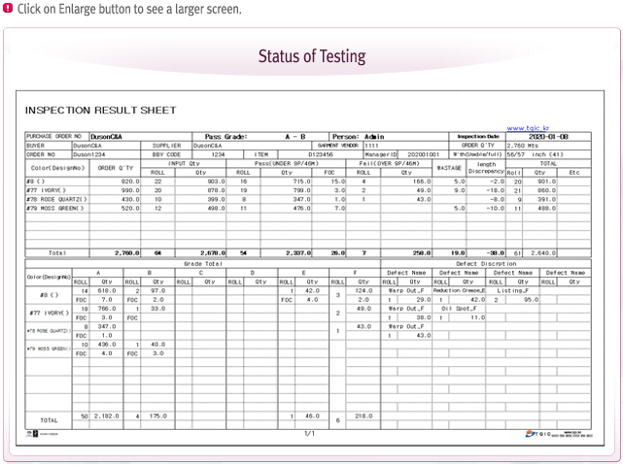Click the page number 1/1 indicator
Image resolution: width=623 pixels, height=465 pixels.
(310, 433)
